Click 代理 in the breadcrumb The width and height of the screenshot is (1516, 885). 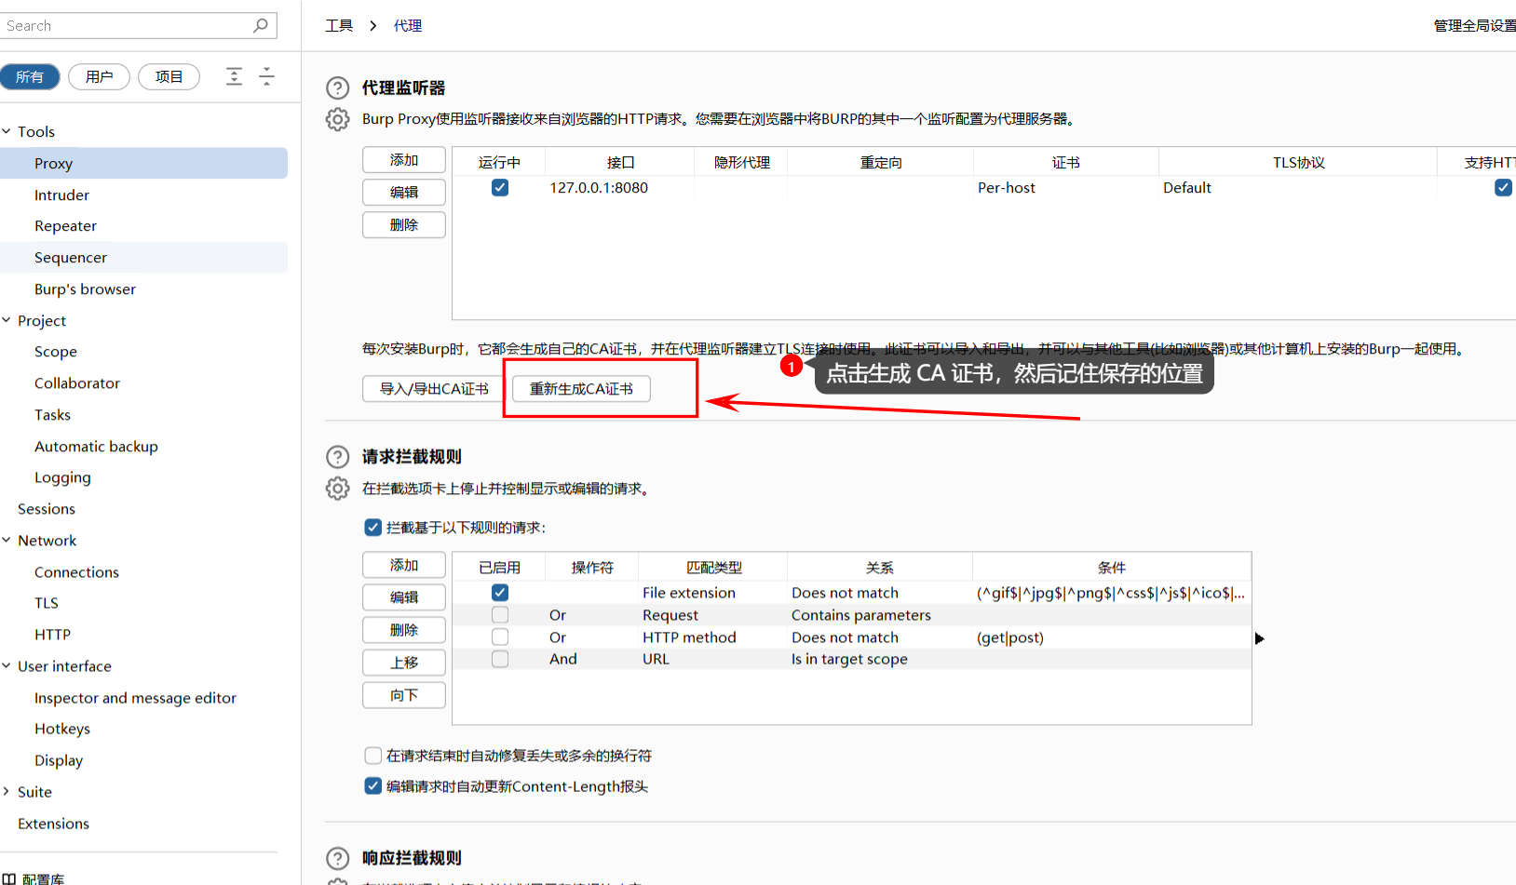408,26
